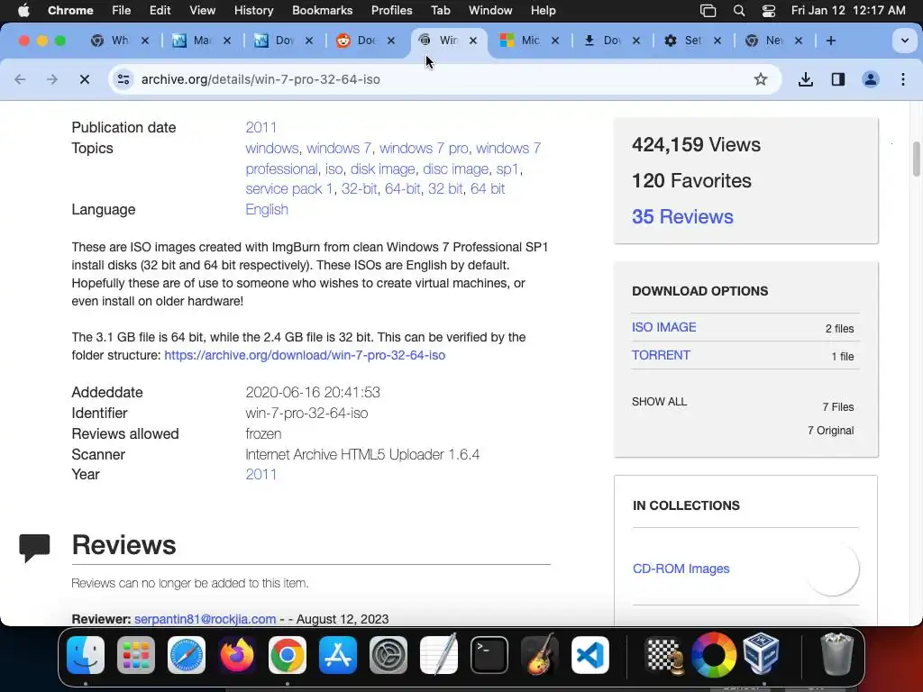This screenshot has height=692, width=923.
Task: Open the History menu
Action: click(253, 10)
